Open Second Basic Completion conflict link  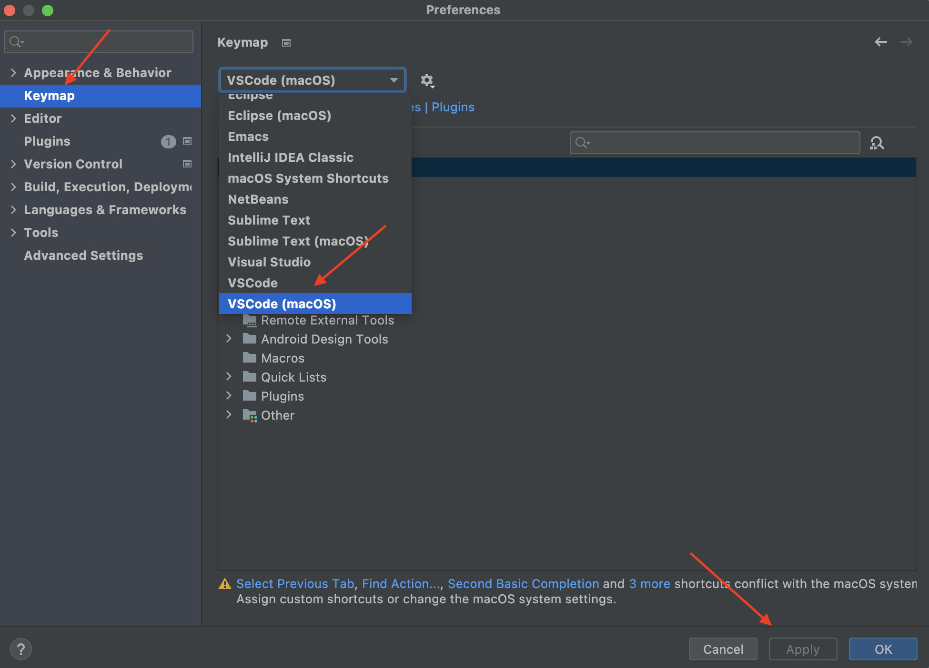tap(524, 584)
